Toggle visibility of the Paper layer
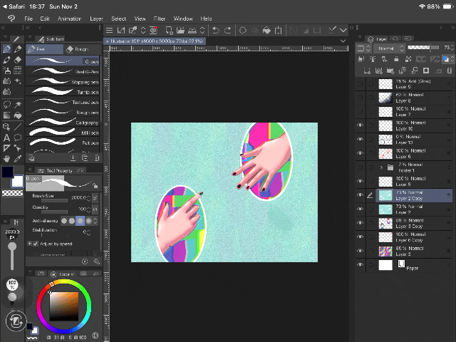The image size is (456, 342). click(x=360, y=264)
